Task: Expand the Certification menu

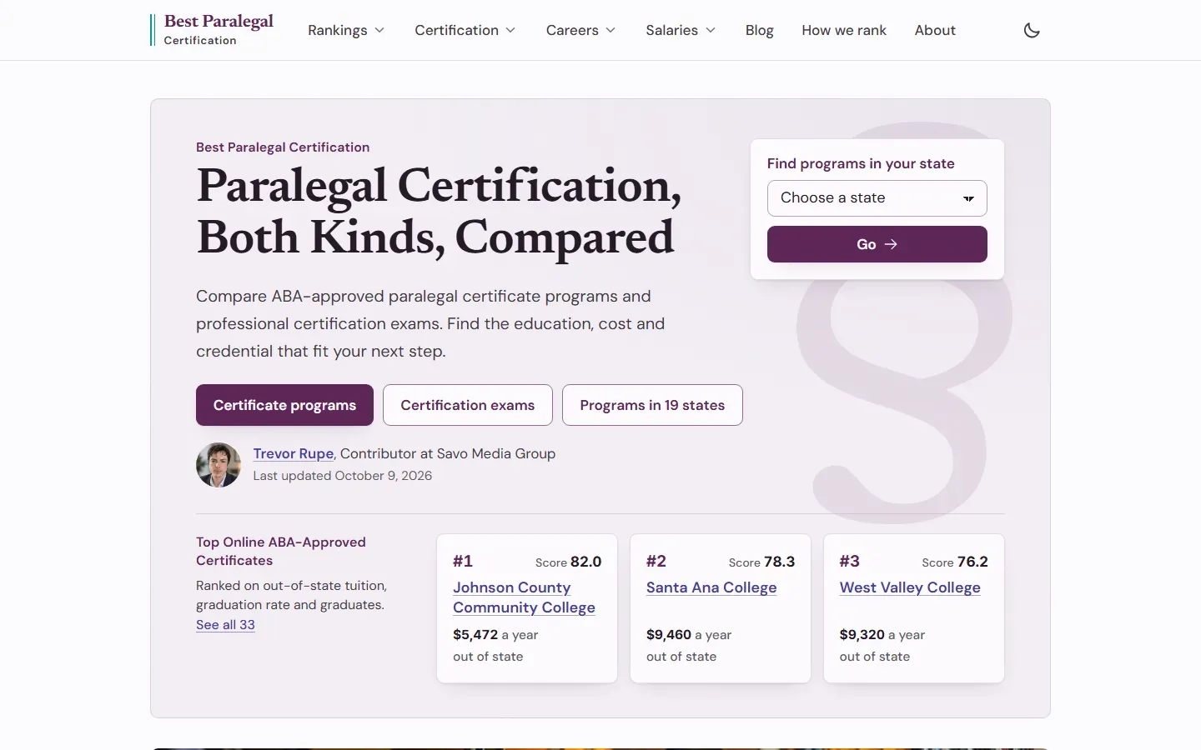Action: [465, 30]
